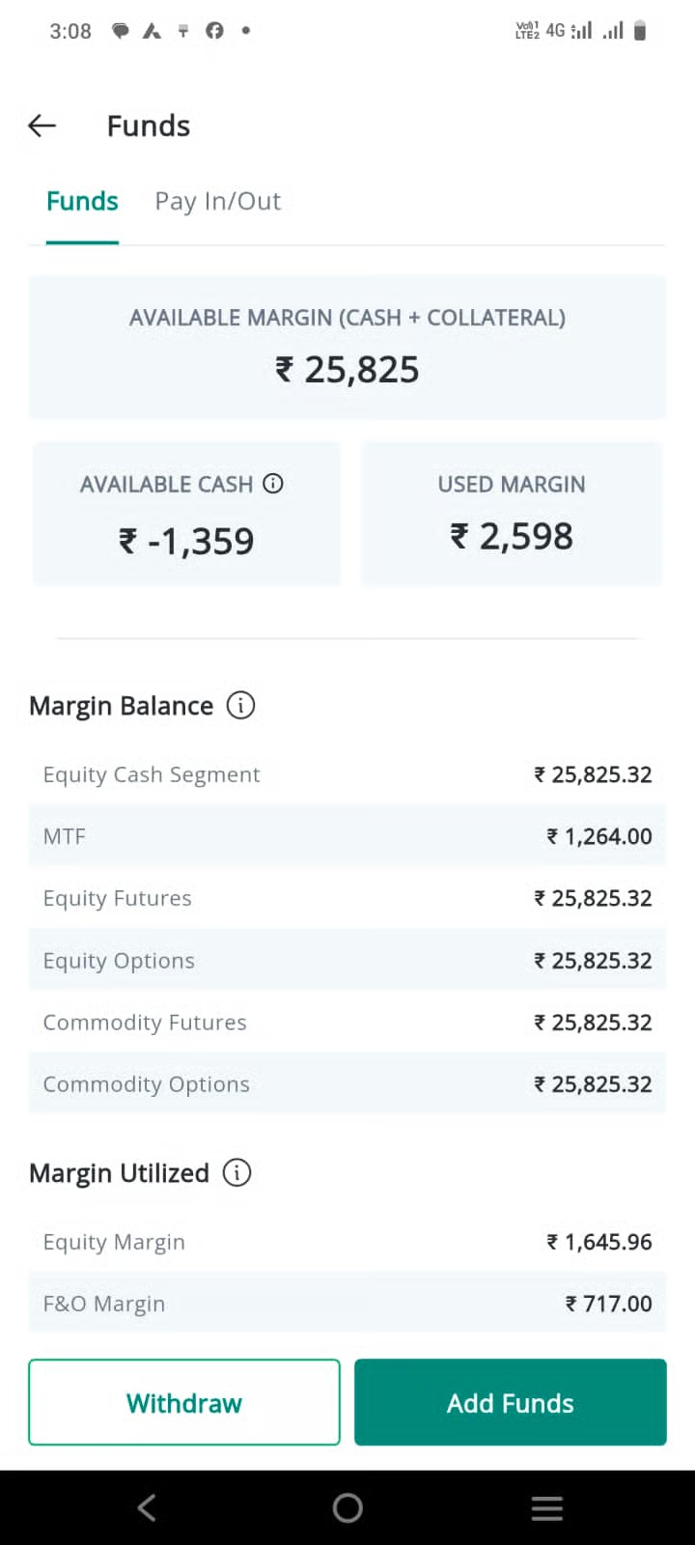This screenshot has height=1545, width=695.
Task: Tap the Margin Balance info icon
Action: 240,706
